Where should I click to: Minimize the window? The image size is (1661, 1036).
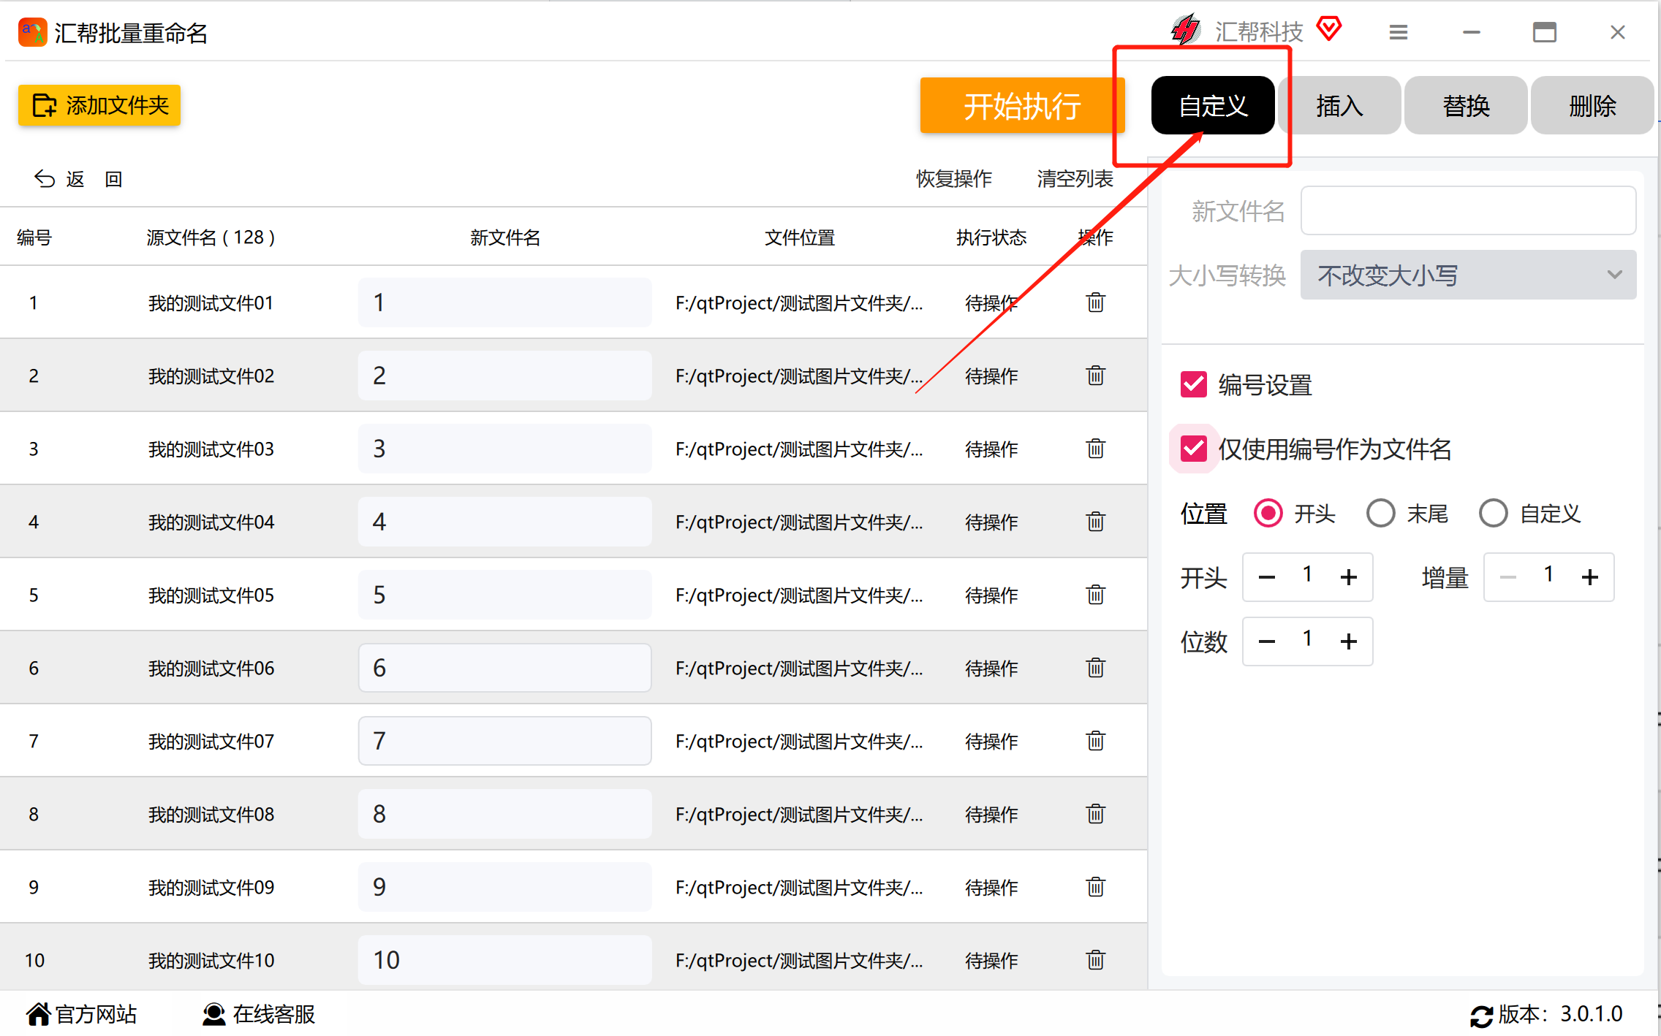pos(1472,32)
